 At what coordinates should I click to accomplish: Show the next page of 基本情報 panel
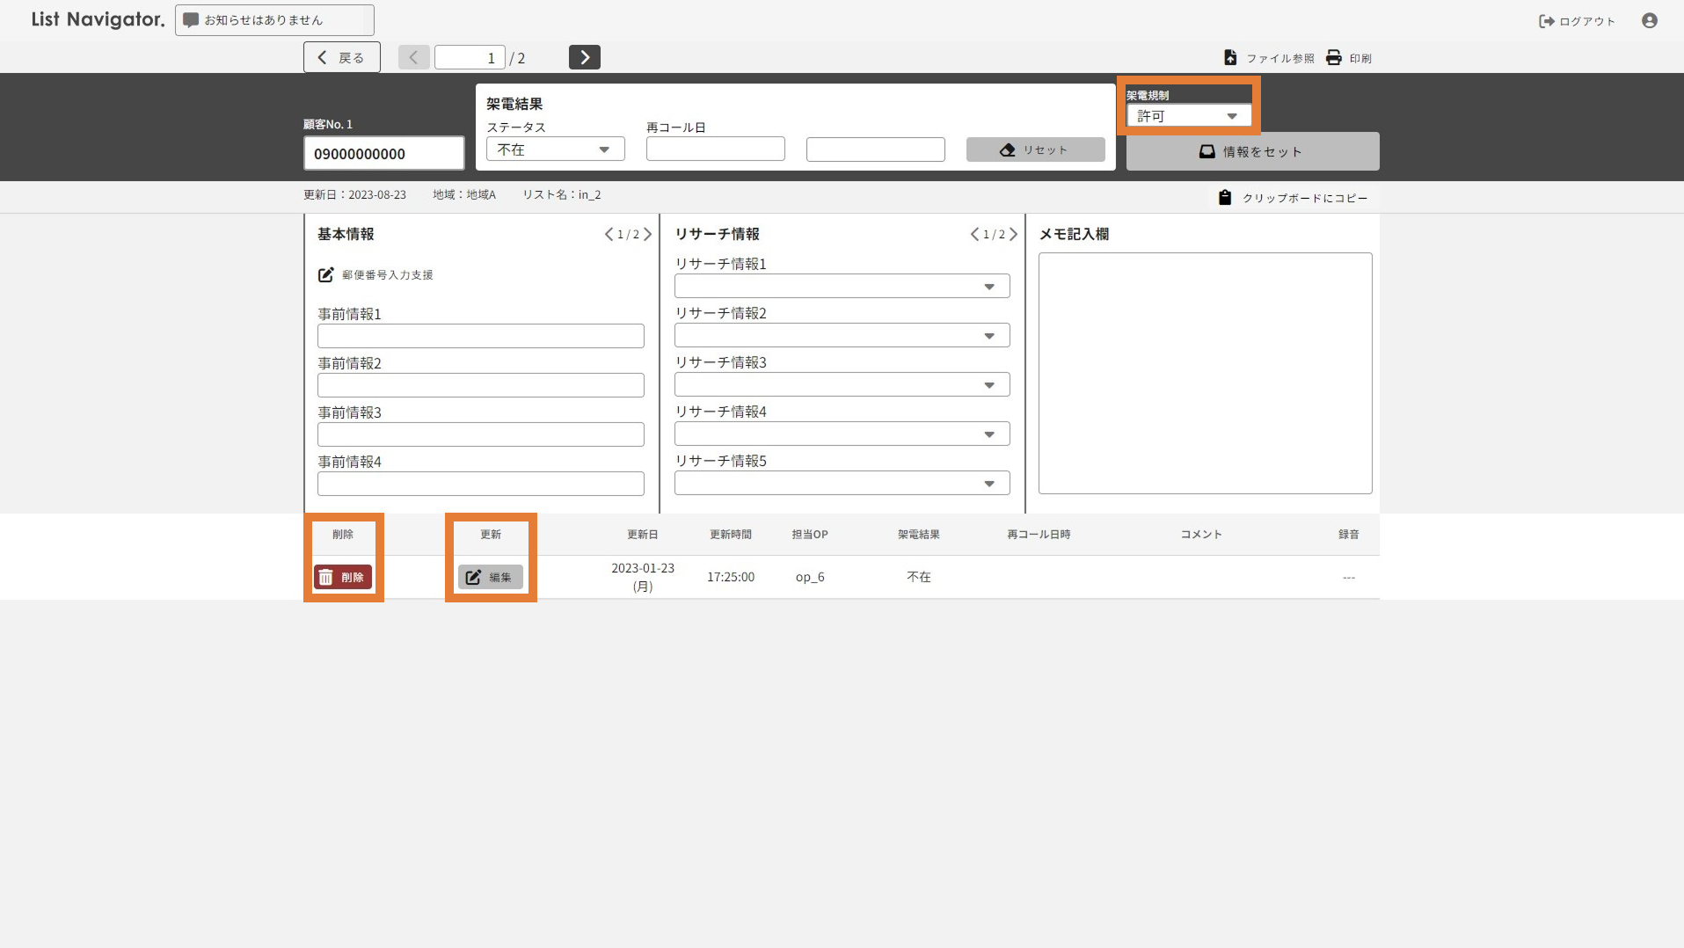648,235
